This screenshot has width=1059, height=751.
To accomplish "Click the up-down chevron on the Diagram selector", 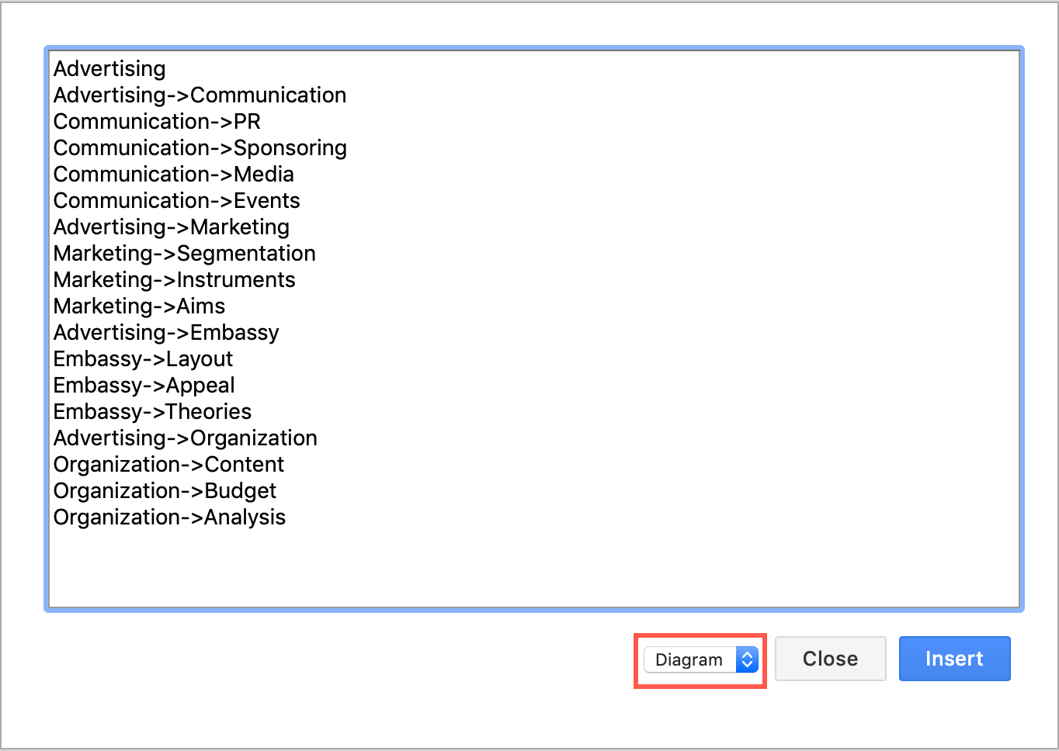I will point(746,659).
